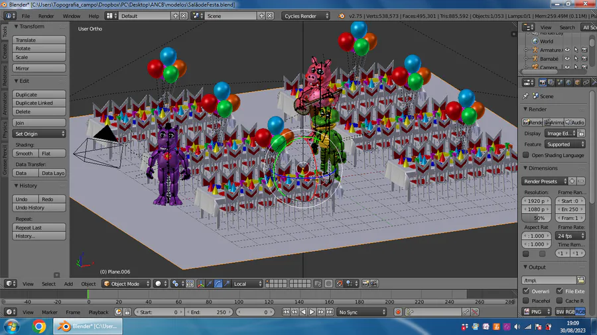597x335 pixels.
Task: Open the Cycles Render engine dropdown
Action: click(x=306, y=16)
